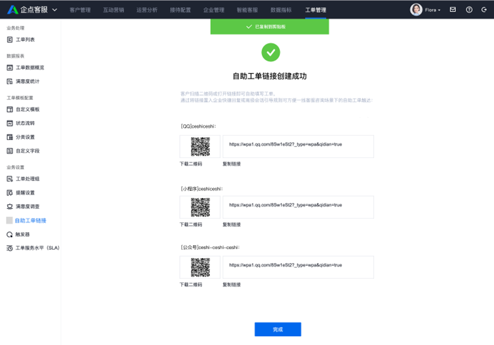This screenshot has width=494, height=345.
Task: Open 提醒设置 page
Action: coord(25,193)
